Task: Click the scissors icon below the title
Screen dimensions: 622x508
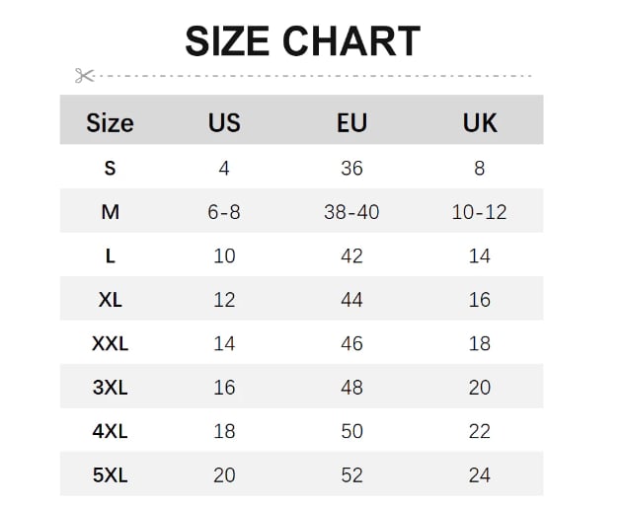Action: click(85, 76)
